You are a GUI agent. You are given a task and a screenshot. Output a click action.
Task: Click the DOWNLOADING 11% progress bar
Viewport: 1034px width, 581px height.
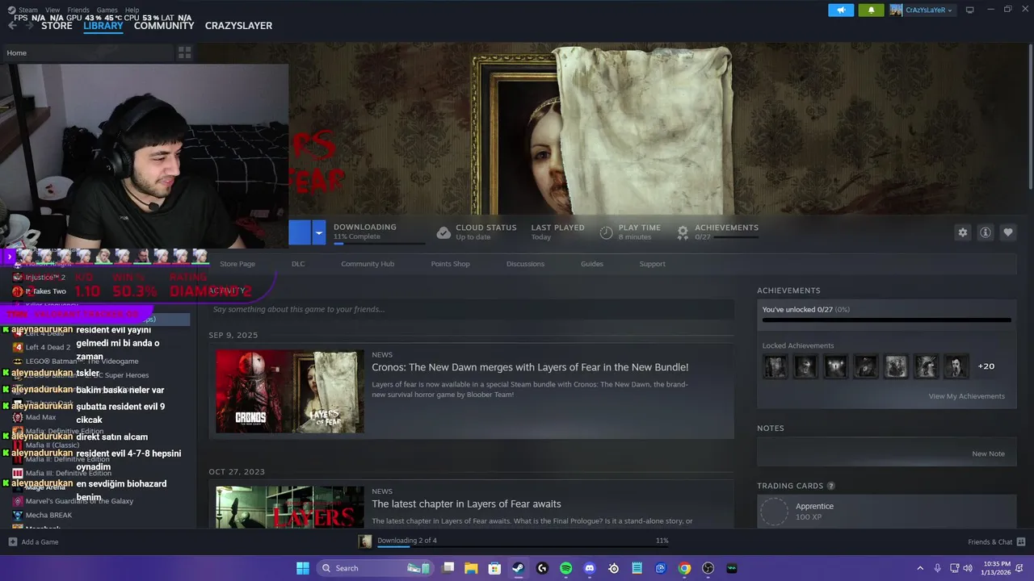[x=379, y=243]
